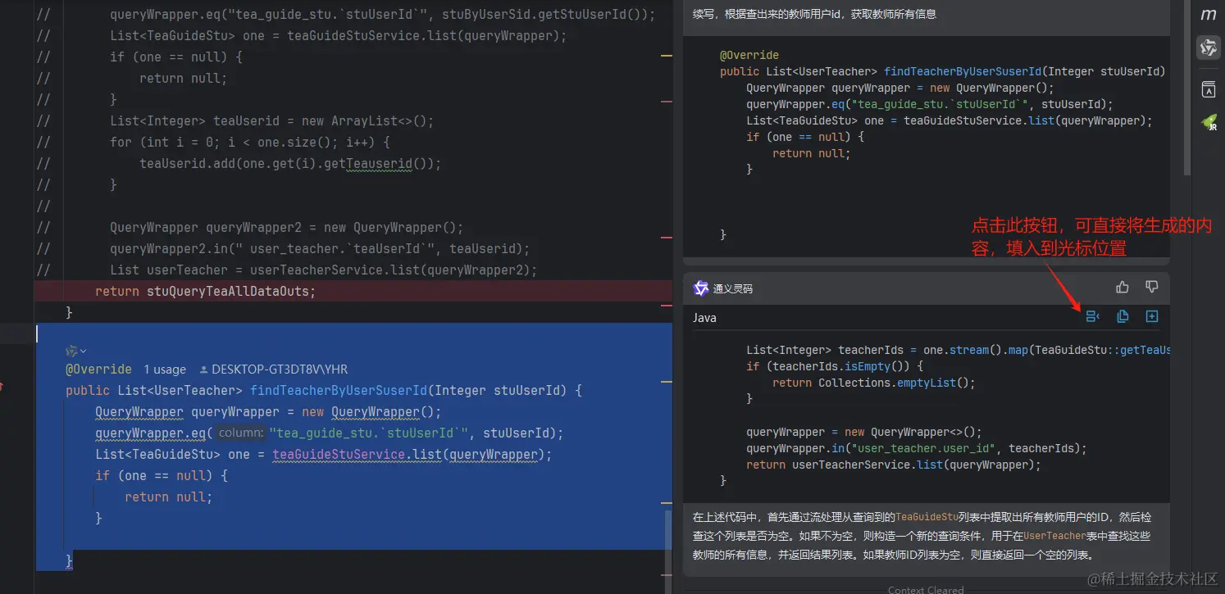Click 'return userTeacherService.list(queryWrapper);' in the generated code
1225x594 pixels.
893,465
